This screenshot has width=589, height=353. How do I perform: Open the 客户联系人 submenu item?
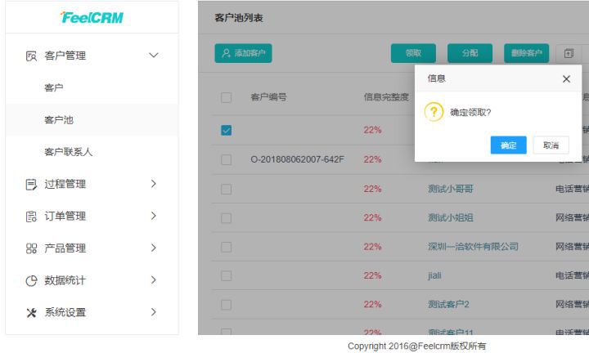tap(69, 152)
